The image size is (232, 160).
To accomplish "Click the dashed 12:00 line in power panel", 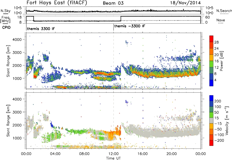I will pos(113,61).
